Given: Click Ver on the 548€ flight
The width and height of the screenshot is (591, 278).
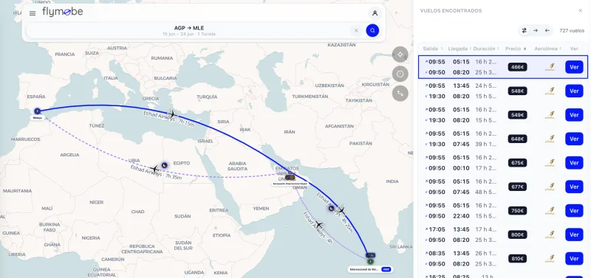Looking at the screenshot, I should coord(574,91).
